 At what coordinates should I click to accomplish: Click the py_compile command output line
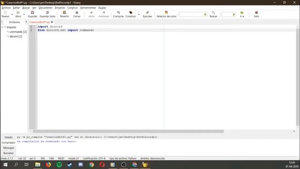pos(87,137)
